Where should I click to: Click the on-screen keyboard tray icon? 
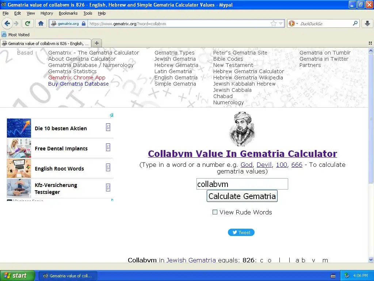(333, 276)
